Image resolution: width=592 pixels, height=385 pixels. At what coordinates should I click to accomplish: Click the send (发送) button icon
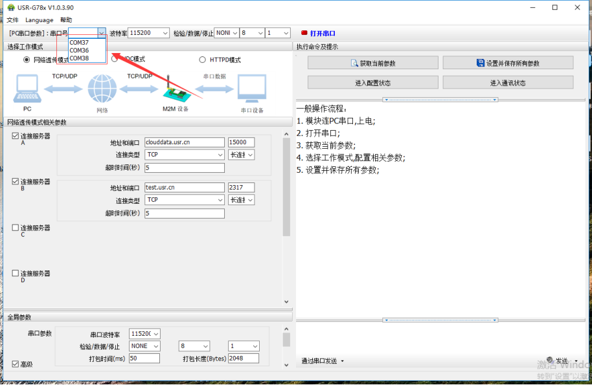550,360
